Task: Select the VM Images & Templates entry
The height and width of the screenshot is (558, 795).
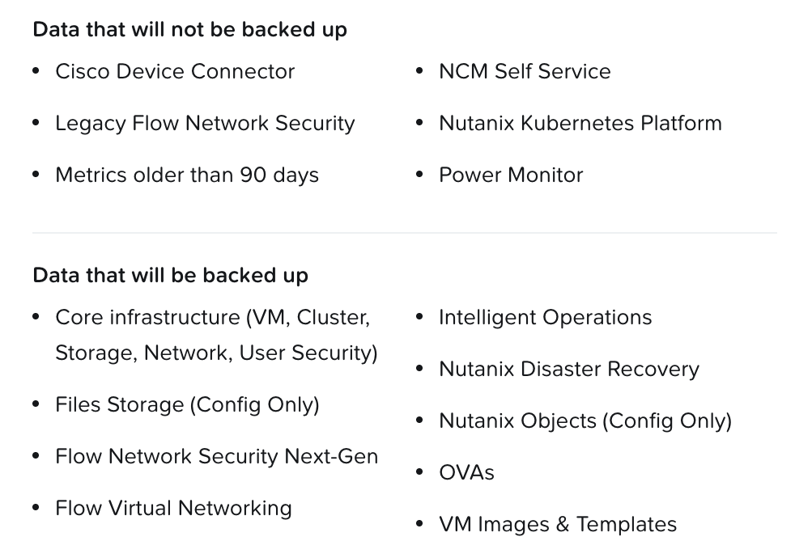Action: tap(557, 524)
